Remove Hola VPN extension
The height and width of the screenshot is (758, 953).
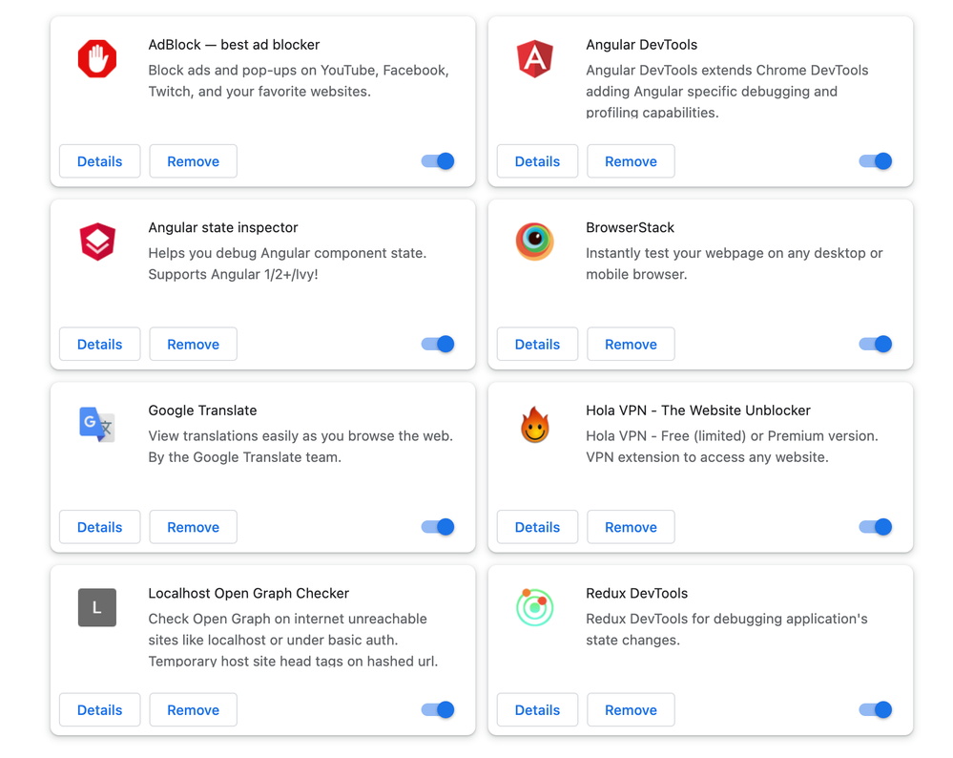[x=631, y=527]
